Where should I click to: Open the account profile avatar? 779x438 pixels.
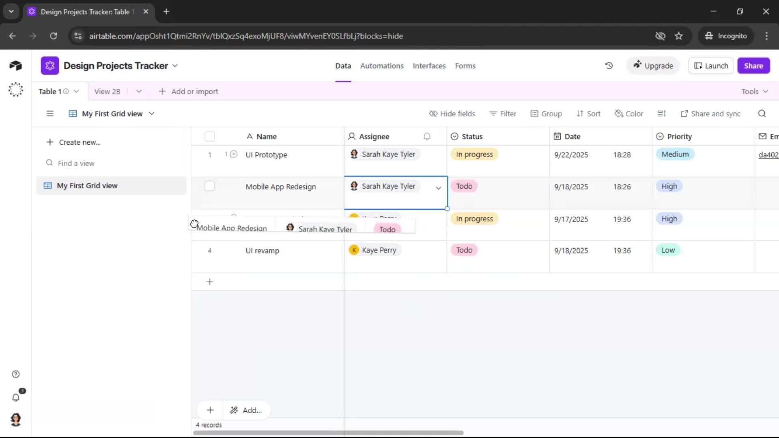[x=16, y=420]
